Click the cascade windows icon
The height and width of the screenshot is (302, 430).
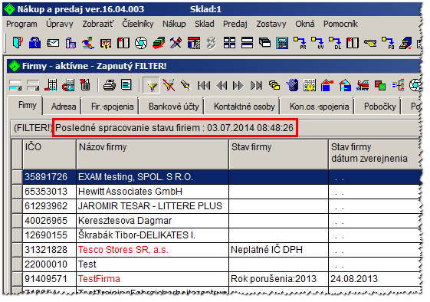[x=264, y=43]
